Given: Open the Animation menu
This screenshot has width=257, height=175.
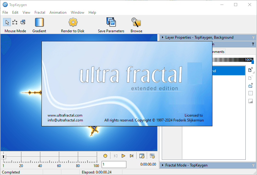Looking at the screenshot, I should click(58, 12).
